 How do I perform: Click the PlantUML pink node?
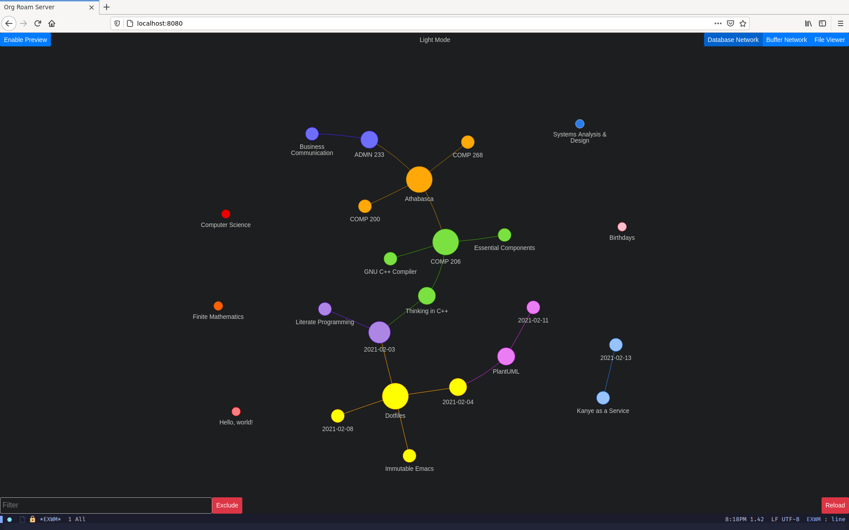[506, 356]
